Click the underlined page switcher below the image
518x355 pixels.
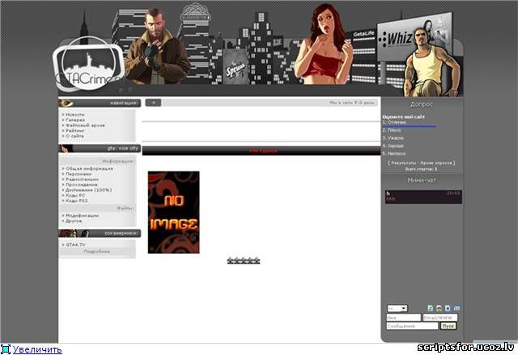click(x=244, y=261)
